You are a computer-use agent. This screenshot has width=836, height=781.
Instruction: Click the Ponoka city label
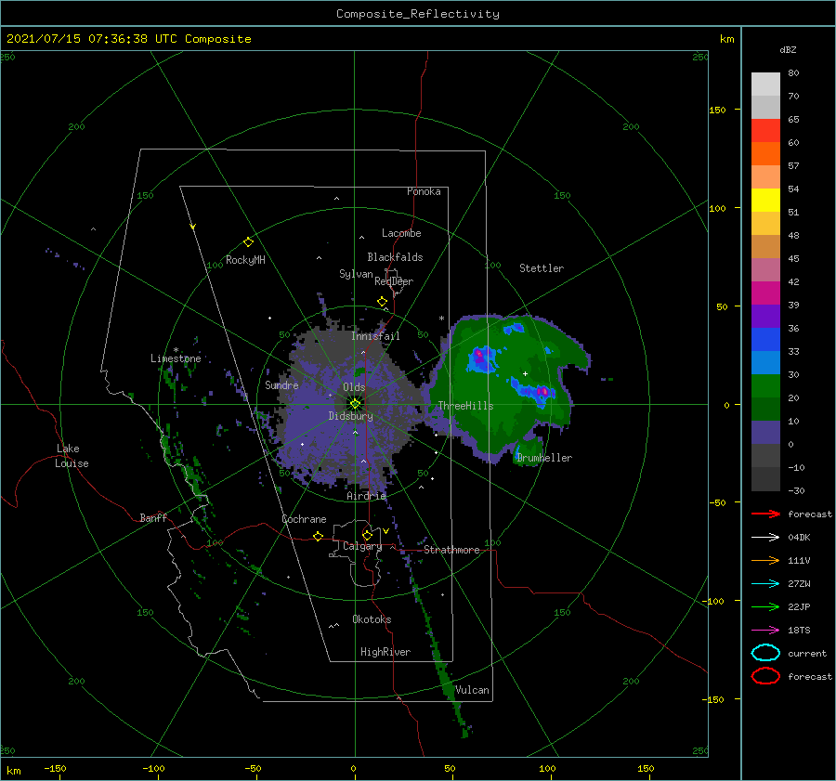pos(424,191)
